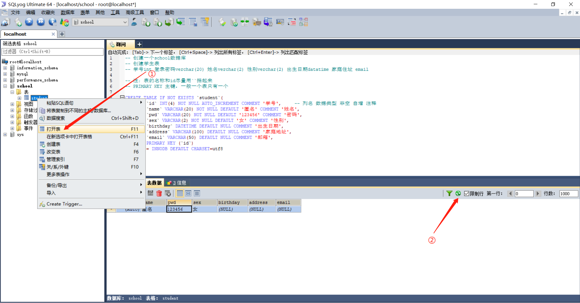580x303 pixels.
Task: Click the birthday column header
Action: point(232,202)
